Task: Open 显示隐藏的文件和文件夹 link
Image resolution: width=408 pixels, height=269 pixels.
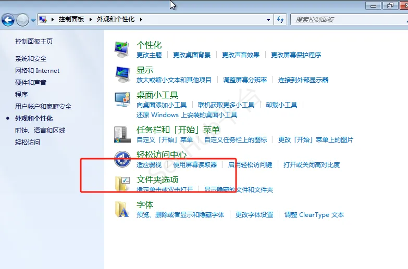Action: 239,190
